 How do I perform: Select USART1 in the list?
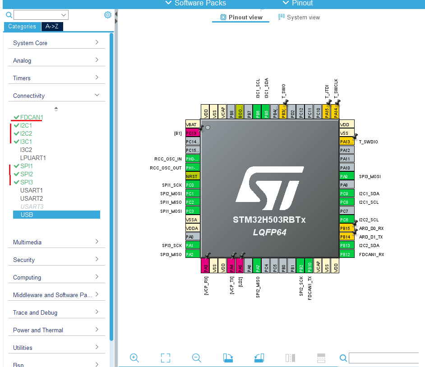[32, 190]
